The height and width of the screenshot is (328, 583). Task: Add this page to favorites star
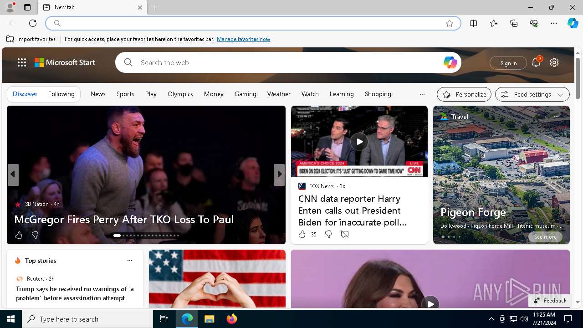point(450,23)
